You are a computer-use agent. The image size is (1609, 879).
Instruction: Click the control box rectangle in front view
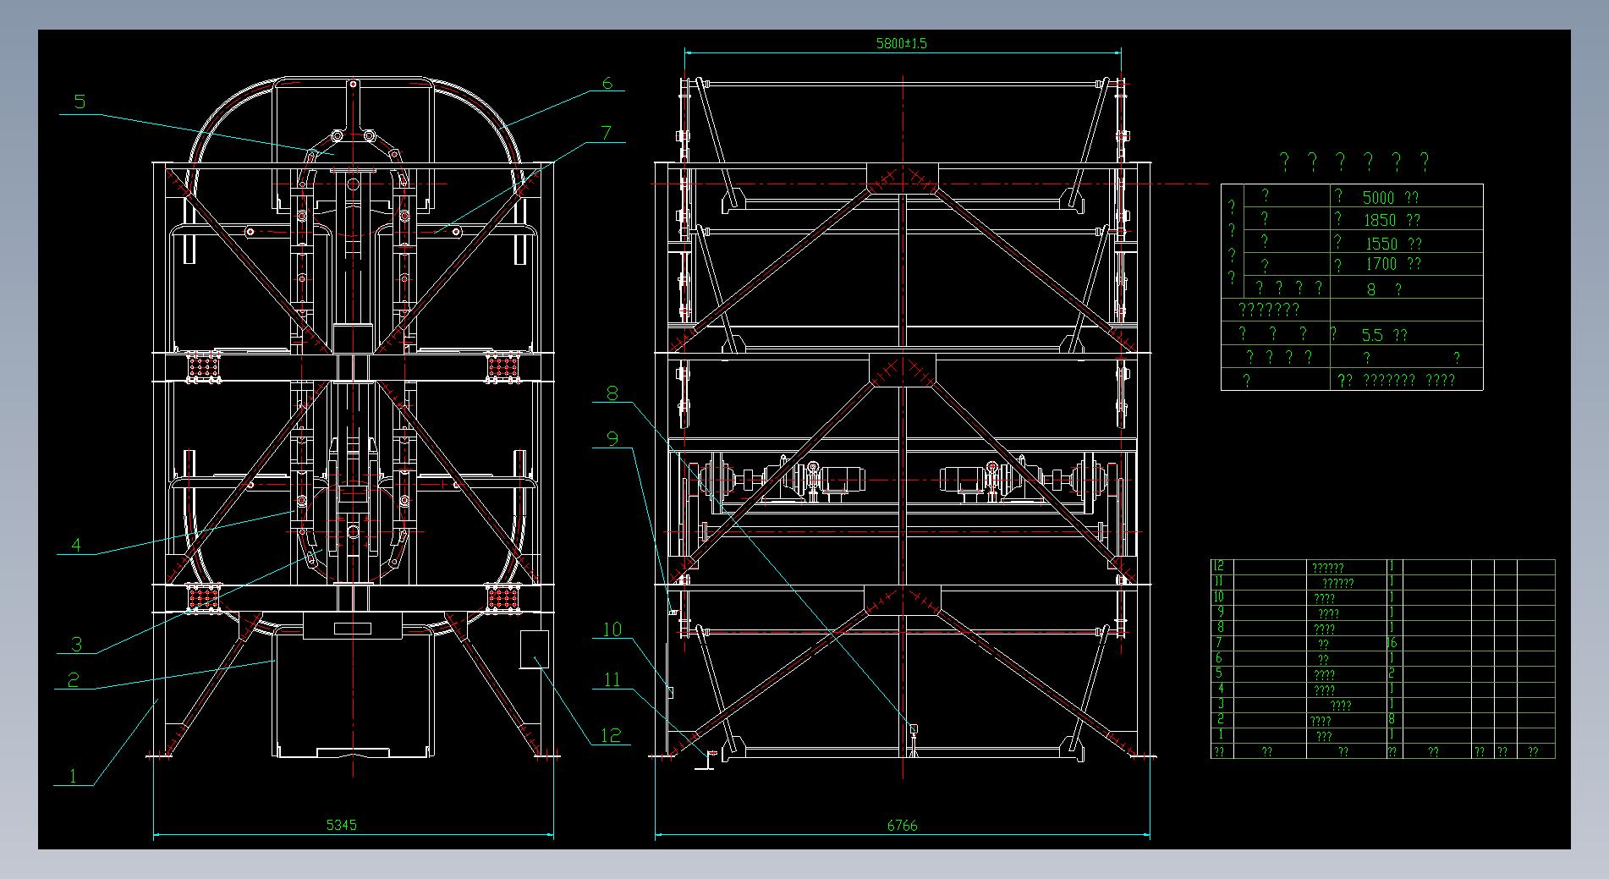click(534, 650)
